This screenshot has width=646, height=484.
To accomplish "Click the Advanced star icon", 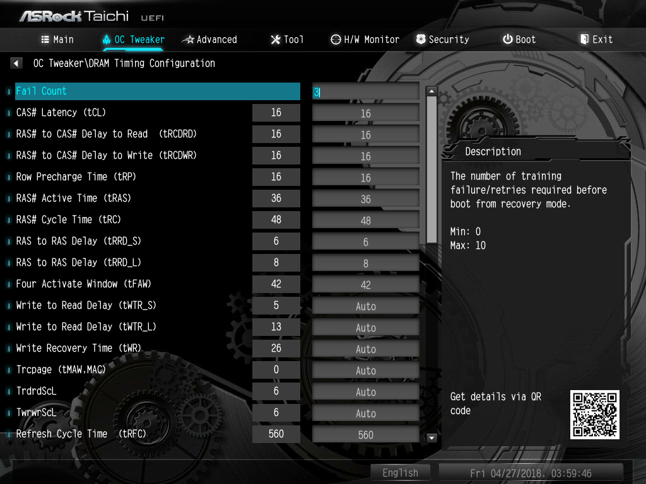I will click(x=188, y=40).
